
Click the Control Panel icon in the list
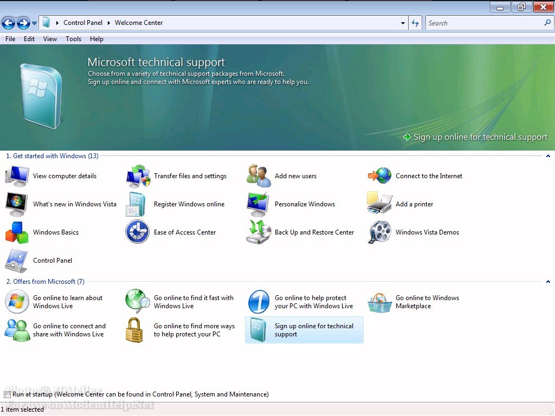tap(17, 261)
